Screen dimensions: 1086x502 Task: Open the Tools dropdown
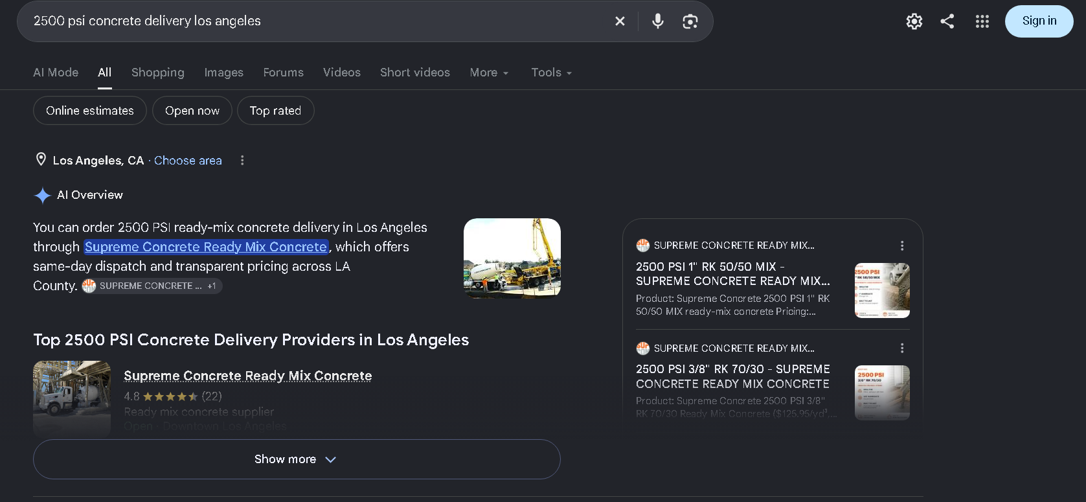pyautogui.click(x=551, y=73)
